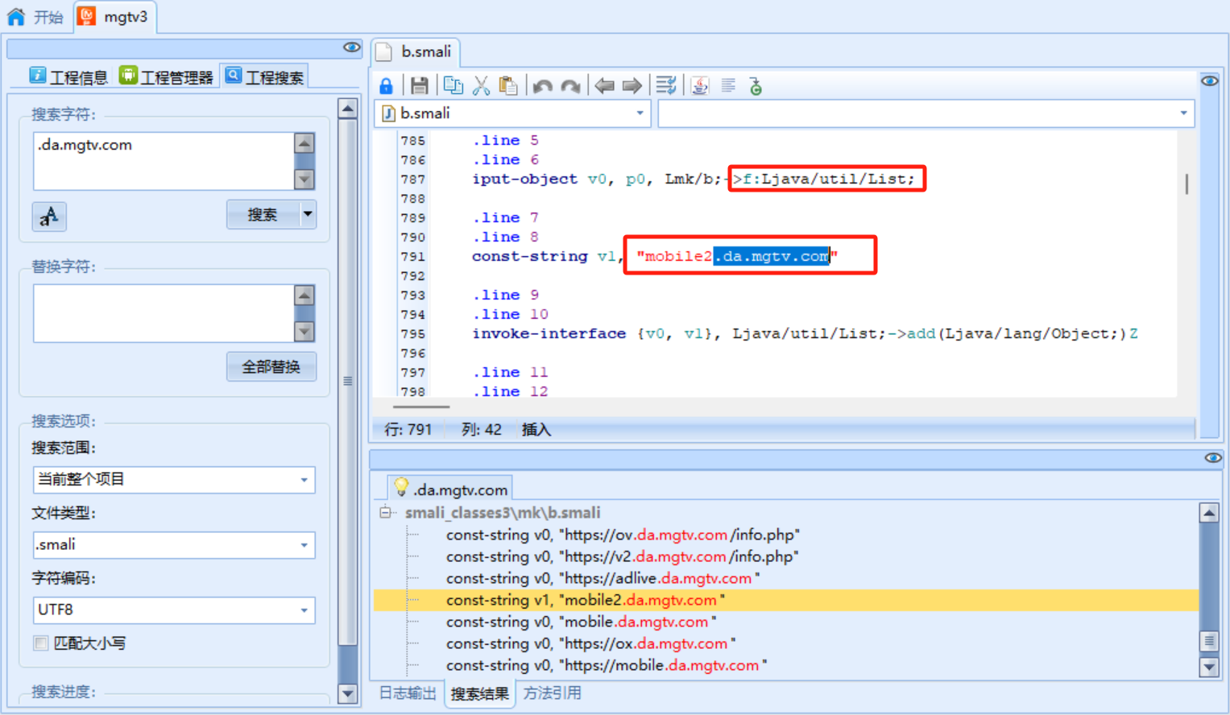
Task: Select result https://ox.da.mgtv.com
Action: 590,643
